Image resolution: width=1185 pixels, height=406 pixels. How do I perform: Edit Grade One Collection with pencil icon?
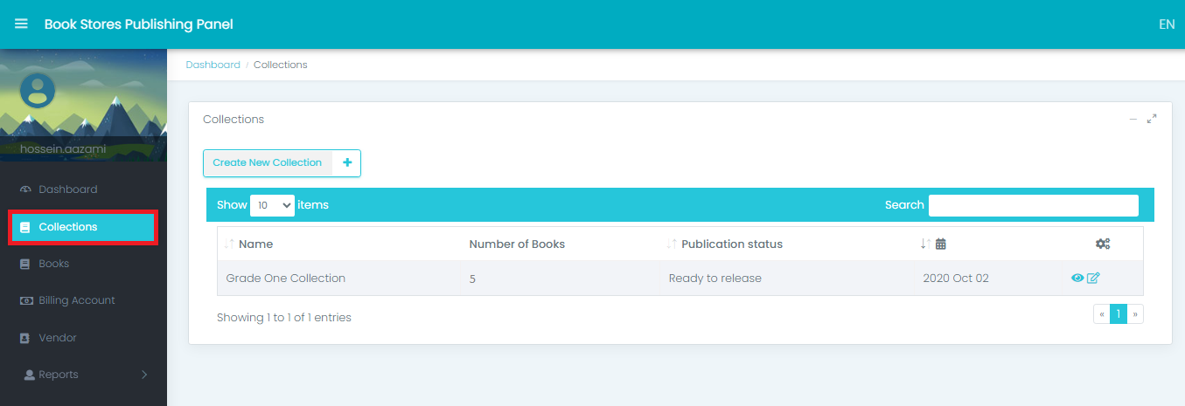[x=1093, y=278]
